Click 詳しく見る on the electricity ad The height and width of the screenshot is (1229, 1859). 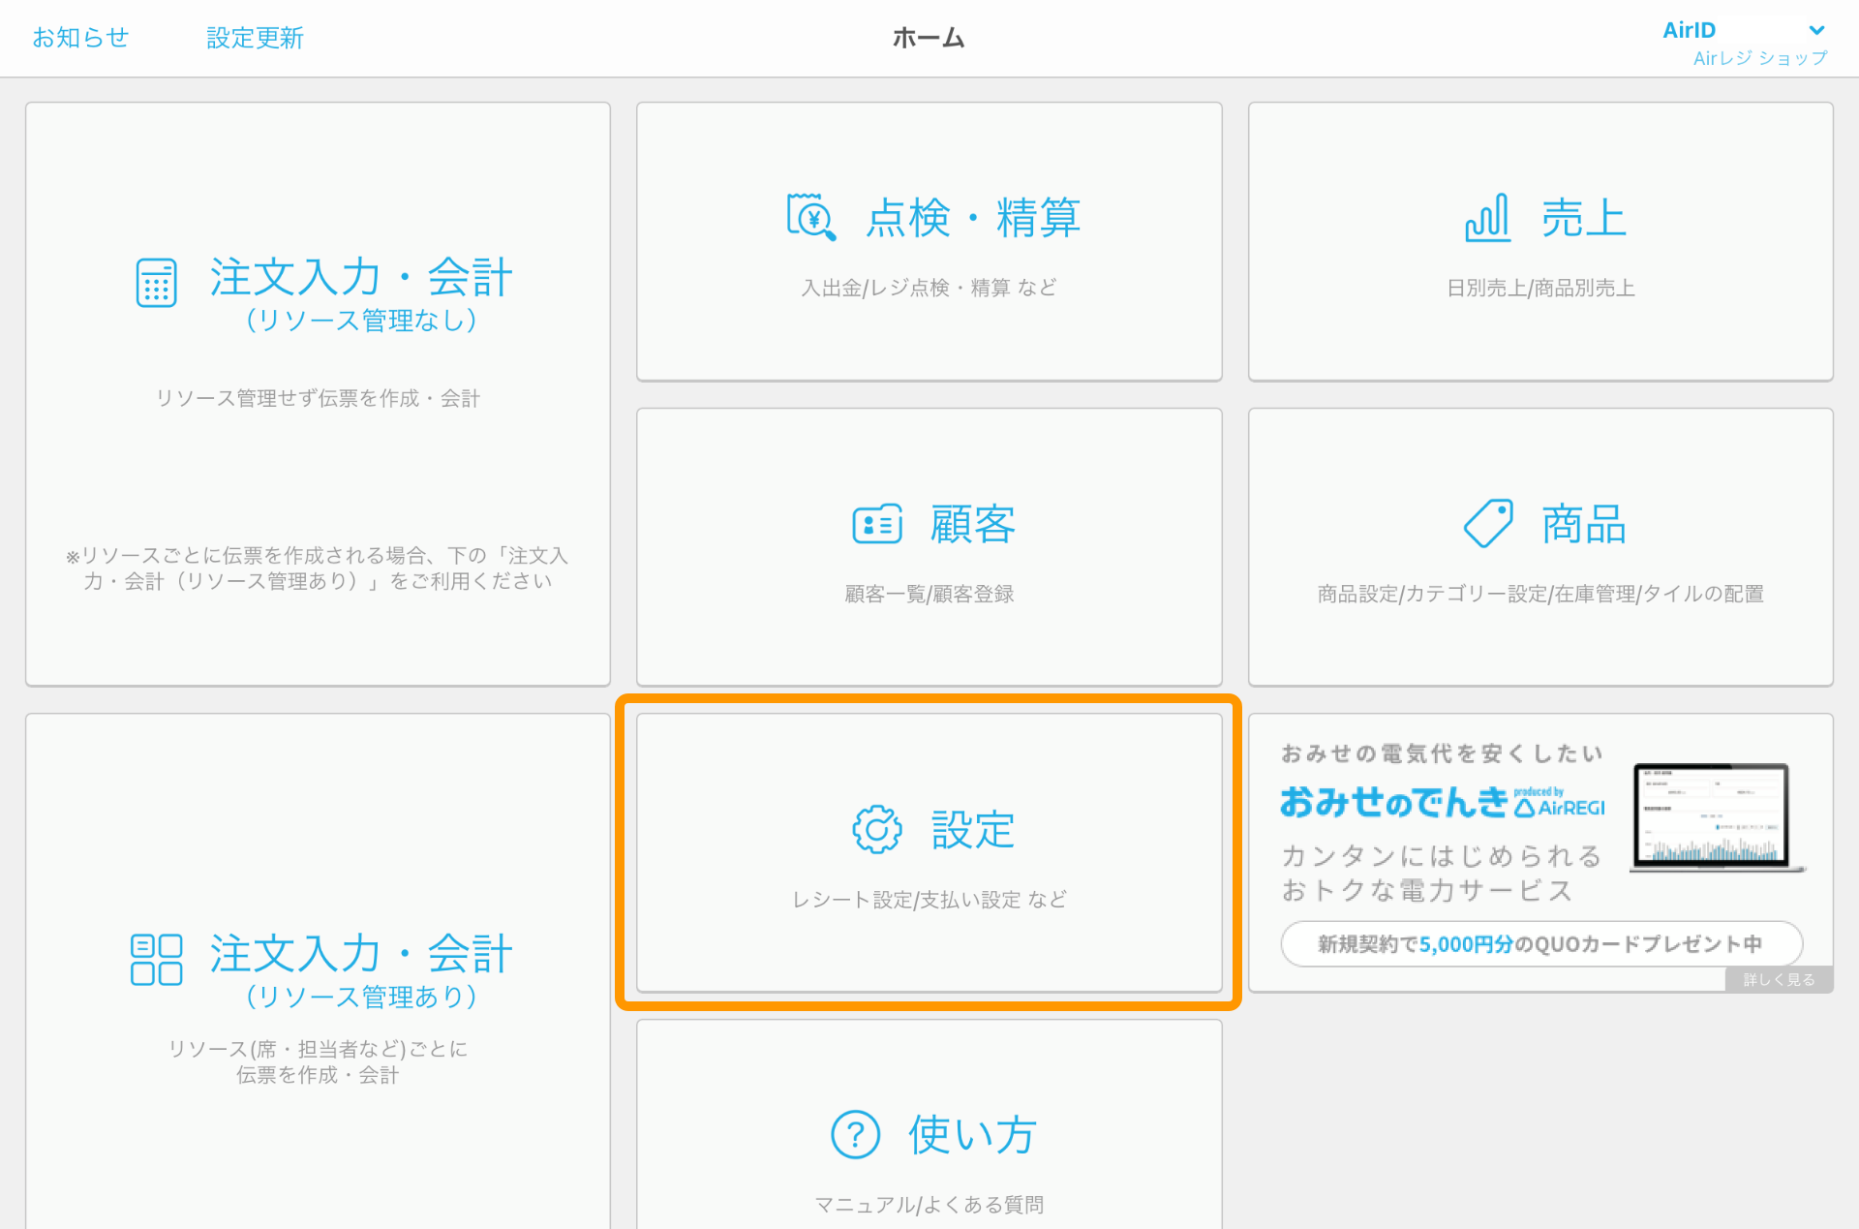pos(1779,979)
